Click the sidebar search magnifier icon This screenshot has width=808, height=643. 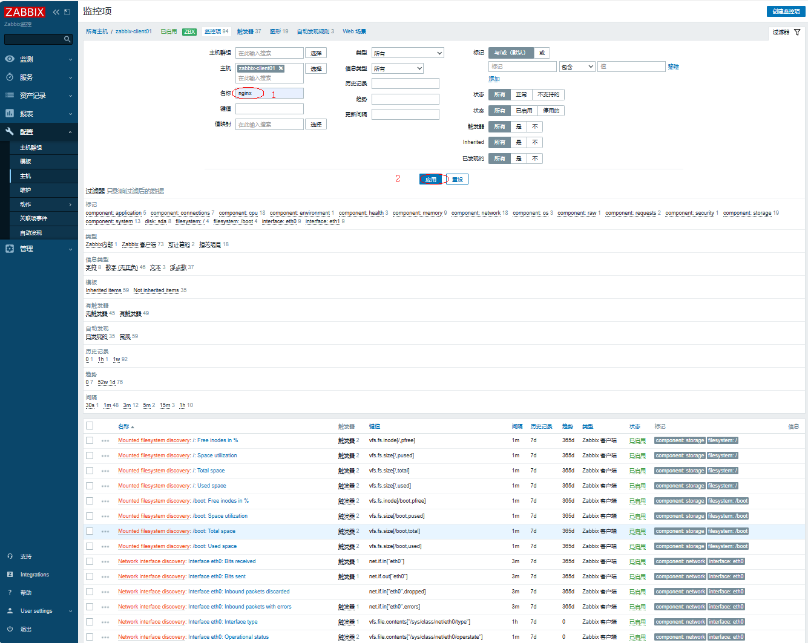[67, 39]
